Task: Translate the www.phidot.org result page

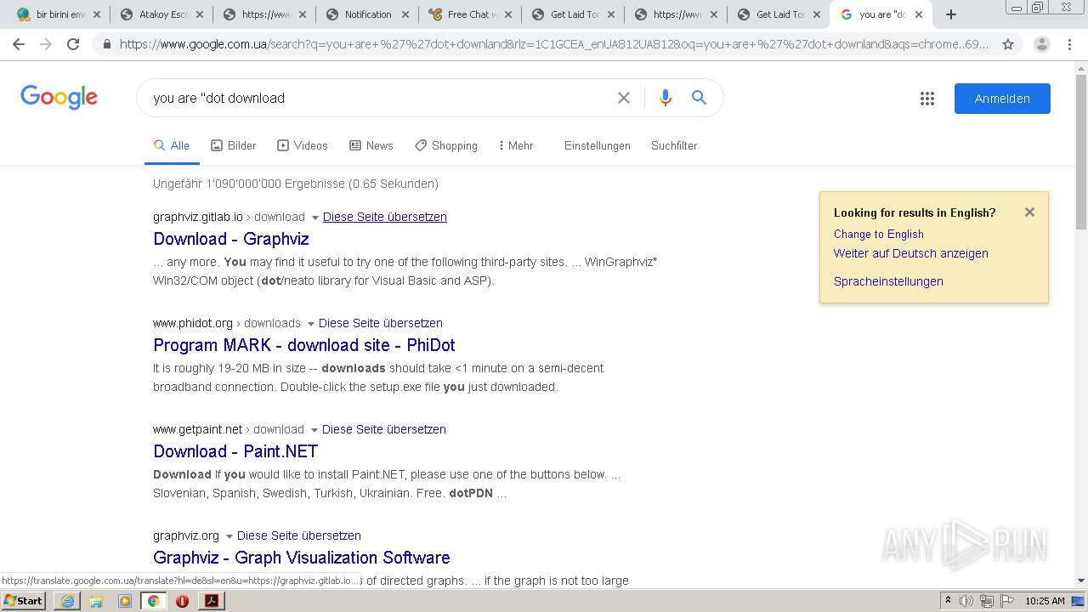Action: tap(381, 323)
